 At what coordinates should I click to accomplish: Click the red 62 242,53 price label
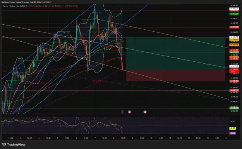point(234,59)
